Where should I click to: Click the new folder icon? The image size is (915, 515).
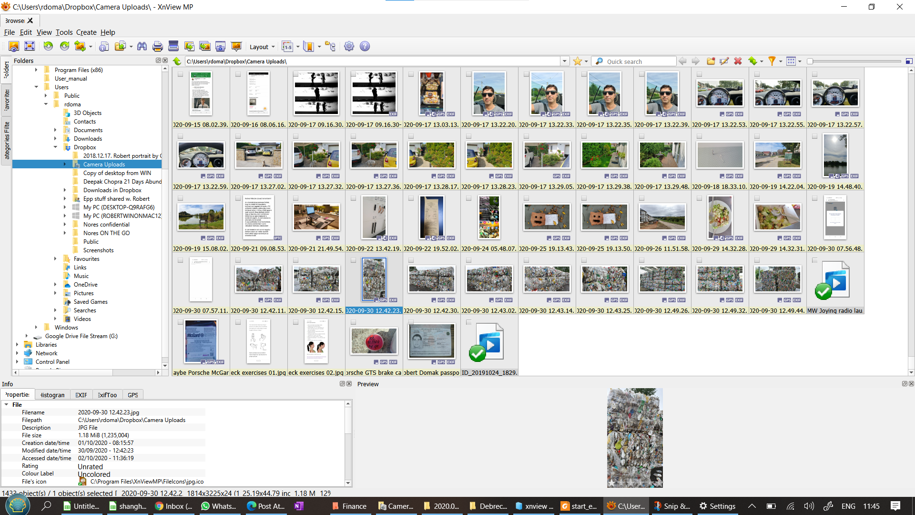[711, 61]
